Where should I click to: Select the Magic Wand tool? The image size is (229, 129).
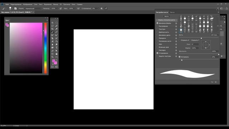click(x=57, y=26)
